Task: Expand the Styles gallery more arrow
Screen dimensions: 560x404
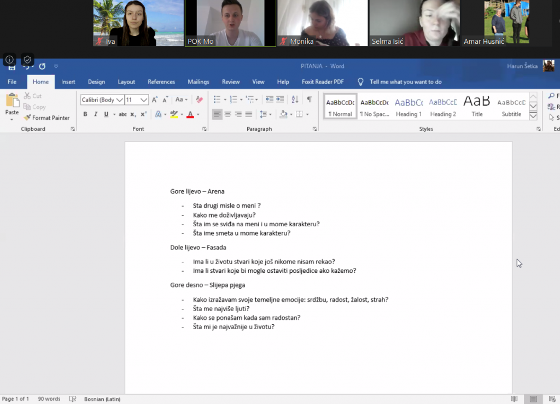Action: click(533, 116)
